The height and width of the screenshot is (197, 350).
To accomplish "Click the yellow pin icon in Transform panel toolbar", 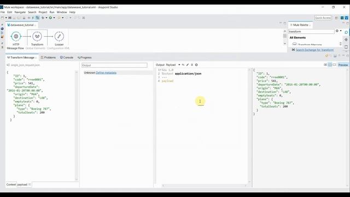I will 326,56.
